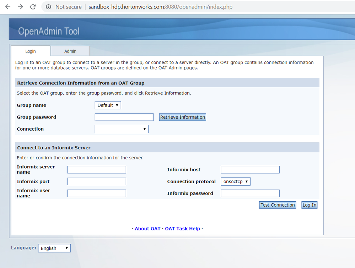Expand the Language English dropdown

click(x=54, y=248)
